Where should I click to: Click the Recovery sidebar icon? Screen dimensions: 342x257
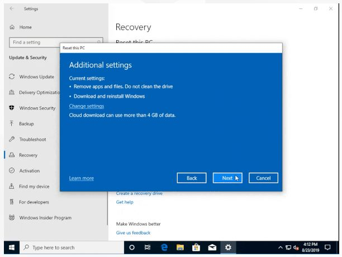tap(12, 155)
